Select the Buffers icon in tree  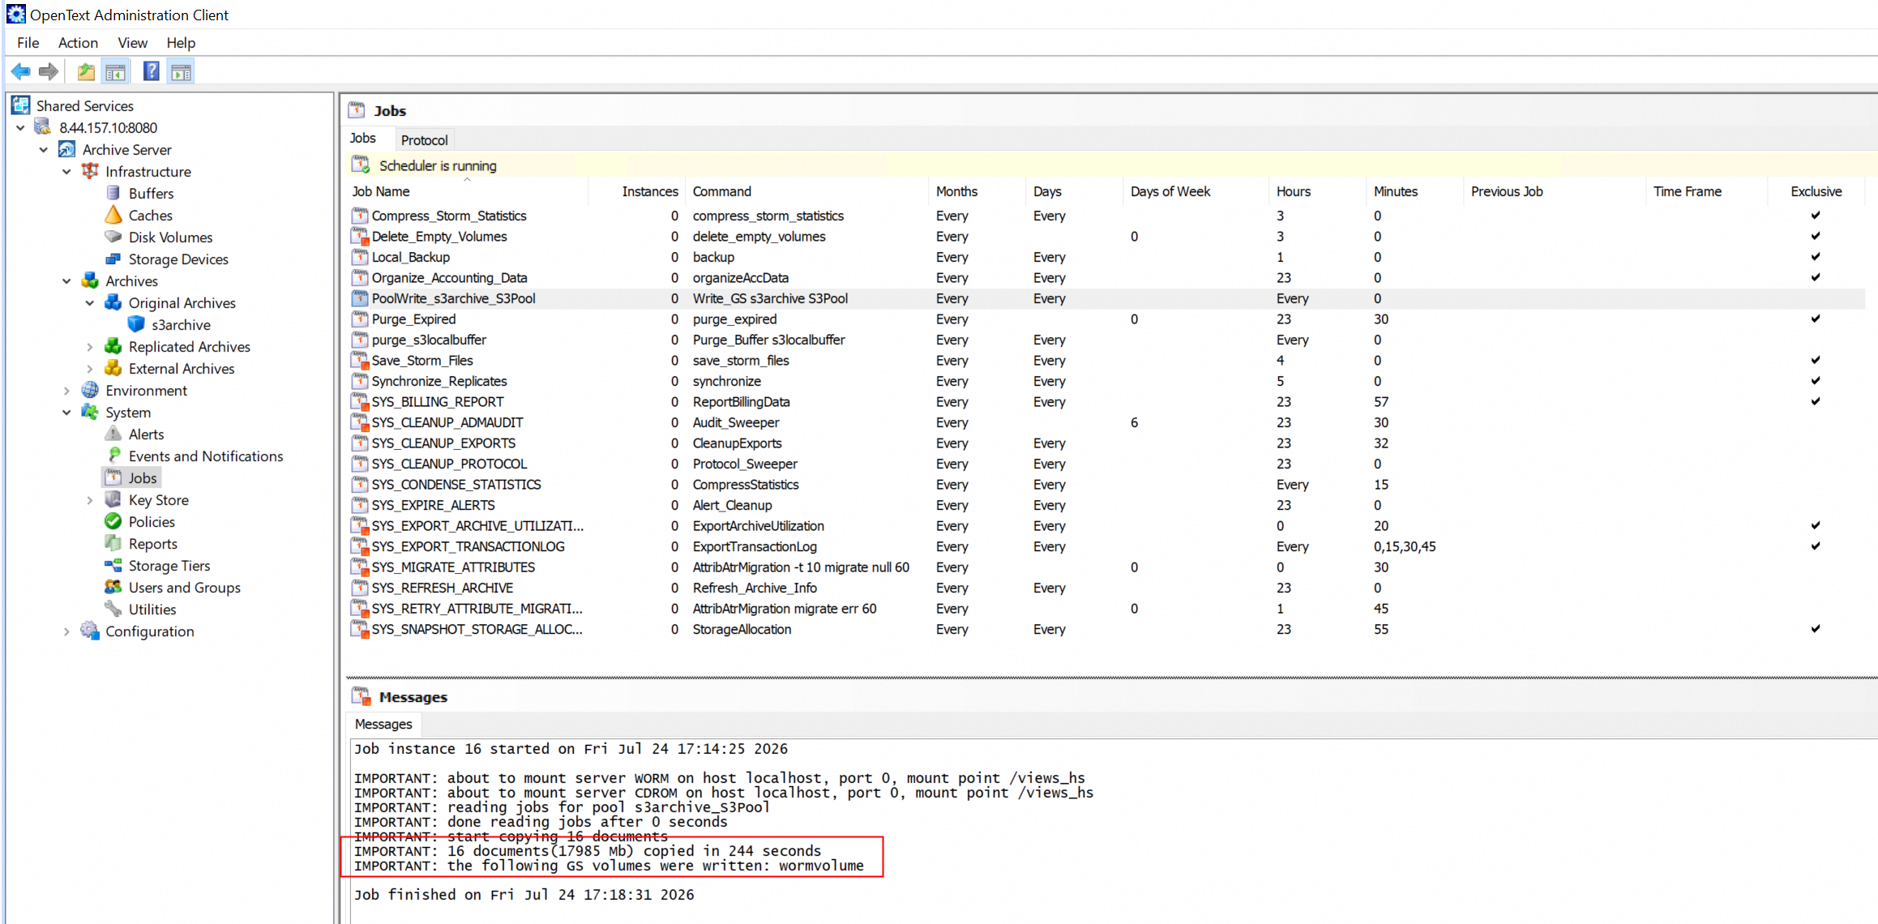[x=113, y=194]
